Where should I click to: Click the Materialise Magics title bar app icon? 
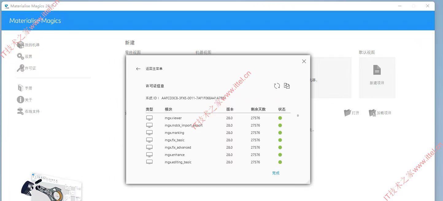click(x=7, y=6)
